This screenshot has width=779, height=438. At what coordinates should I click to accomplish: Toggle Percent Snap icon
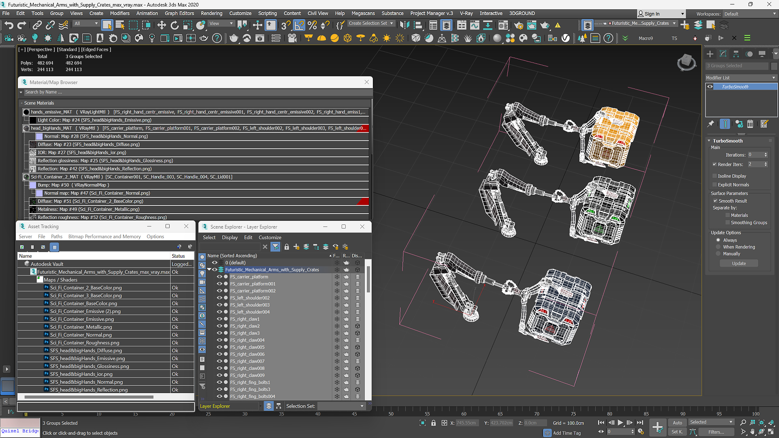click(312, 25)
